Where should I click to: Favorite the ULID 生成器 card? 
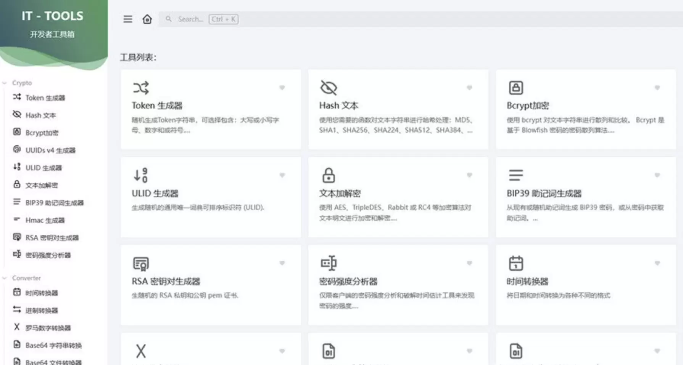click(x=282, y=175)
